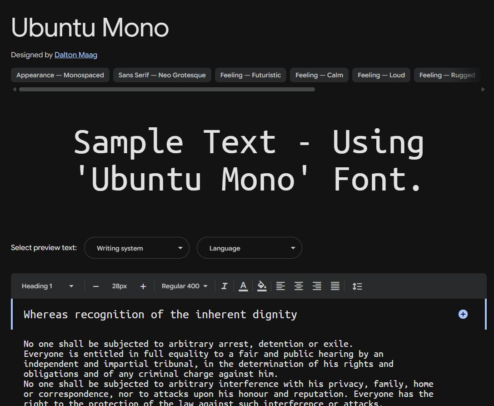
Task: Click the horizontal tag scrollbar thumb
Action: [x=167, y=90]
